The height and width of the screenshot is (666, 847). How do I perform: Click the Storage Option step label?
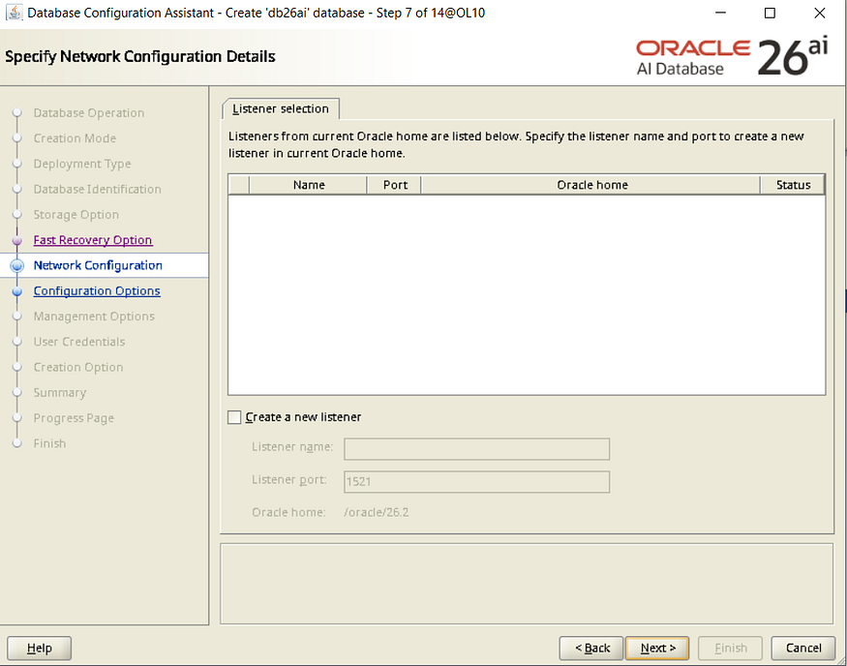pyautogui.click(x=76, y=215)
